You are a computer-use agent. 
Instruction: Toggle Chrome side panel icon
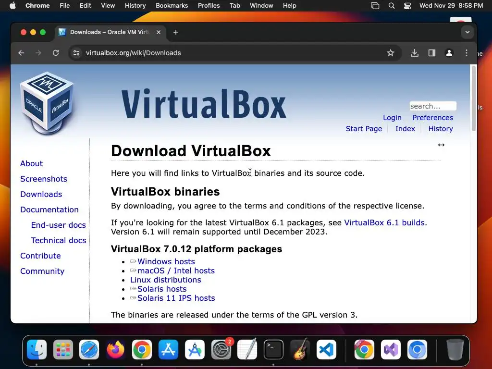coord(432,53)
